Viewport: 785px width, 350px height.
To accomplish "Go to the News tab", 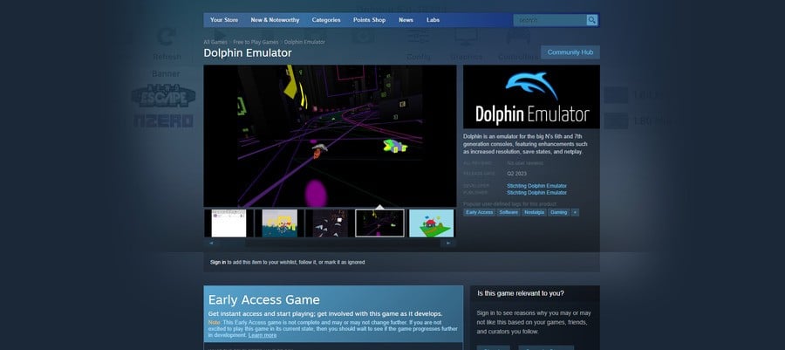I will click(x=406, y=20).
